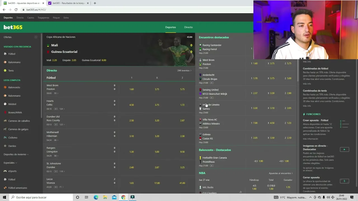Bet on Guinea Ecuatorial at 8.00
The height and width of the screenshot is (201, 358).
pos(94,60)
